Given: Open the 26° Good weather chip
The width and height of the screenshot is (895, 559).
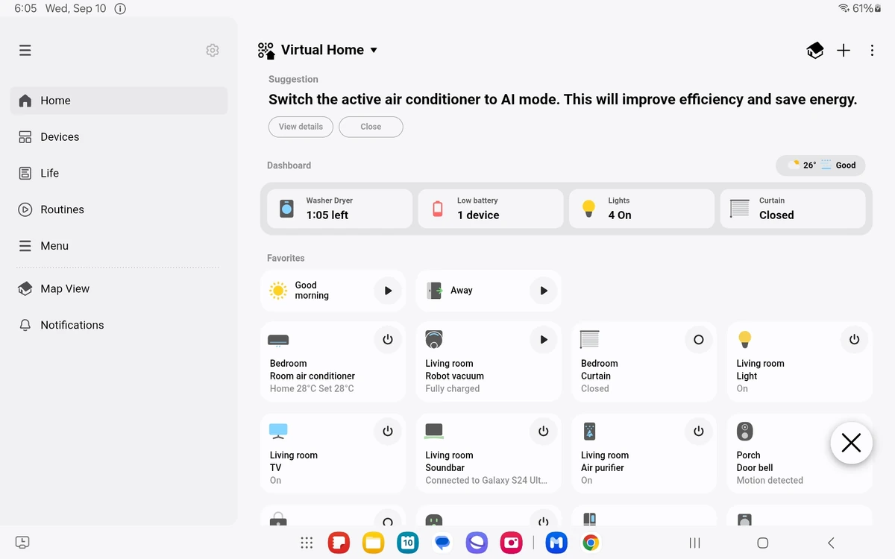Looking at the screenshot, I should [820, 165].
